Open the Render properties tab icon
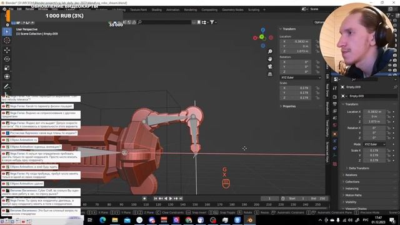This screenshot has width=400, height=225. (x=335, y=97)
